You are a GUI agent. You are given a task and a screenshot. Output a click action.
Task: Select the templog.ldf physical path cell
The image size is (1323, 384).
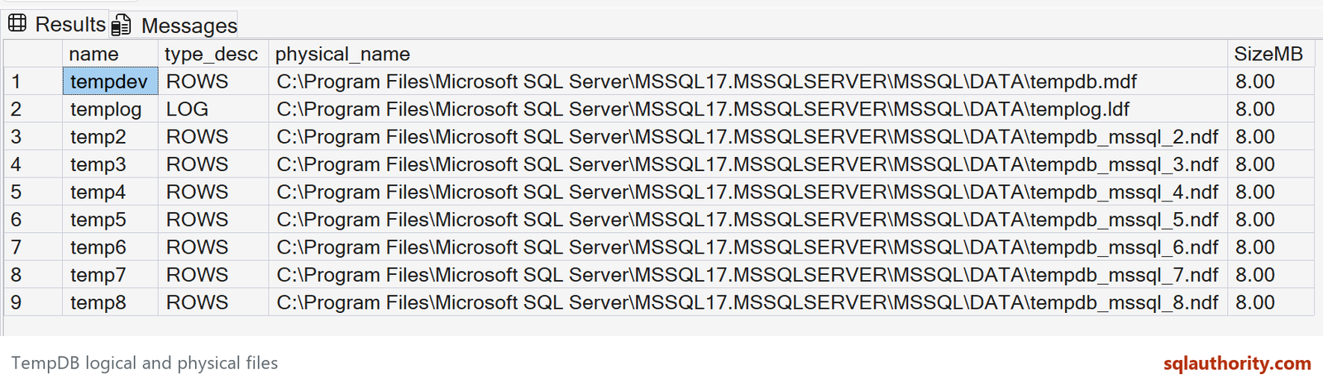coord(747,109)
